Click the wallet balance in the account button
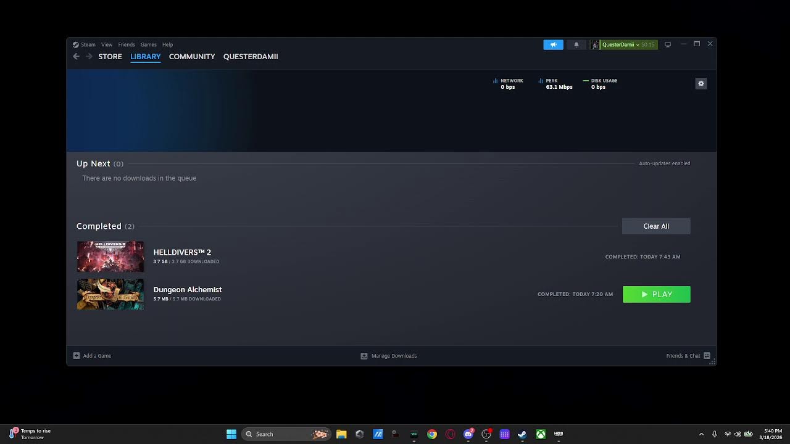The image size is (790, 444). point(648,44)
